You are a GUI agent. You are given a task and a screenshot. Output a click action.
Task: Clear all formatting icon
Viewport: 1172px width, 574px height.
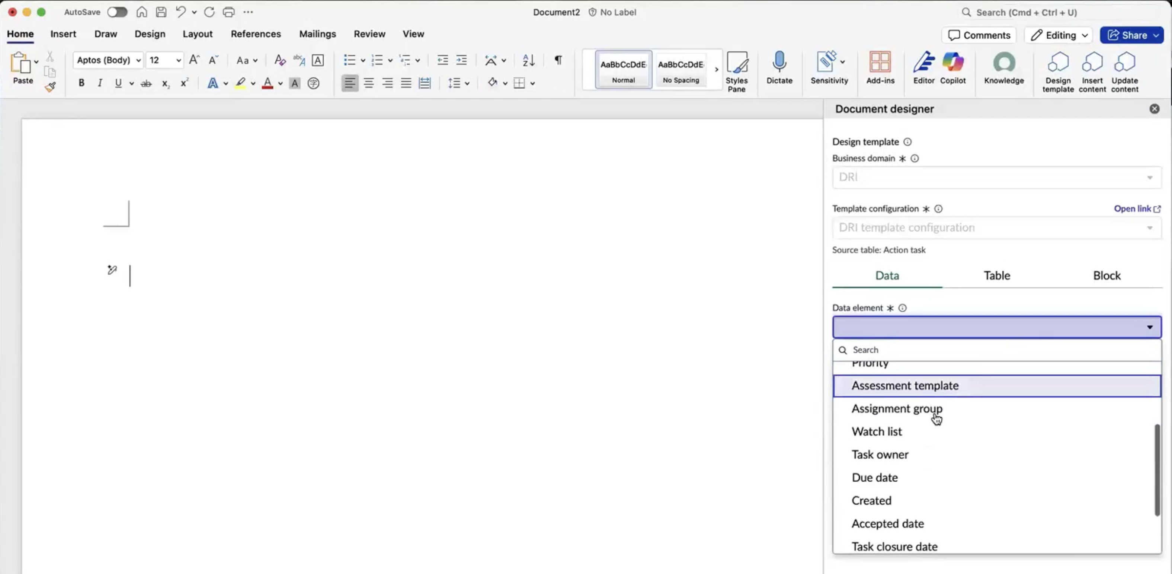[280, 60]
